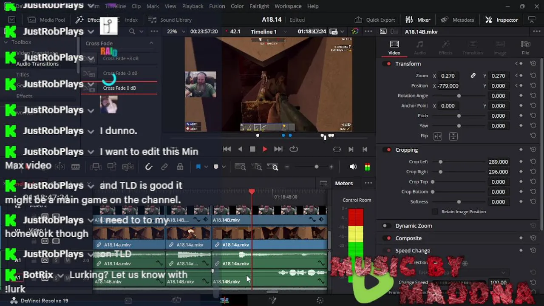Open the Mixer panel
Viewport: 544px width, 306px height.
coord(418,20)
